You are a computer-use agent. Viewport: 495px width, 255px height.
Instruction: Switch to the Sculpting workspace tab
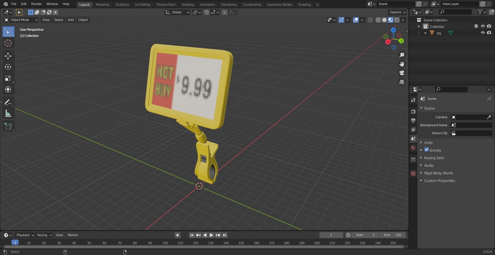click(x=122, y=5)
